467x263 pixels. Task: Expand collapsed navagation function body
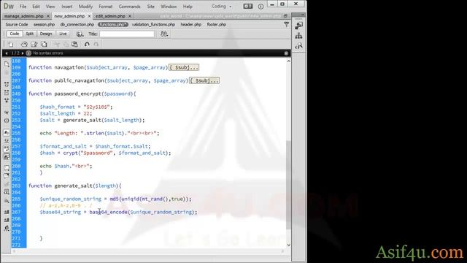[184, 68]
